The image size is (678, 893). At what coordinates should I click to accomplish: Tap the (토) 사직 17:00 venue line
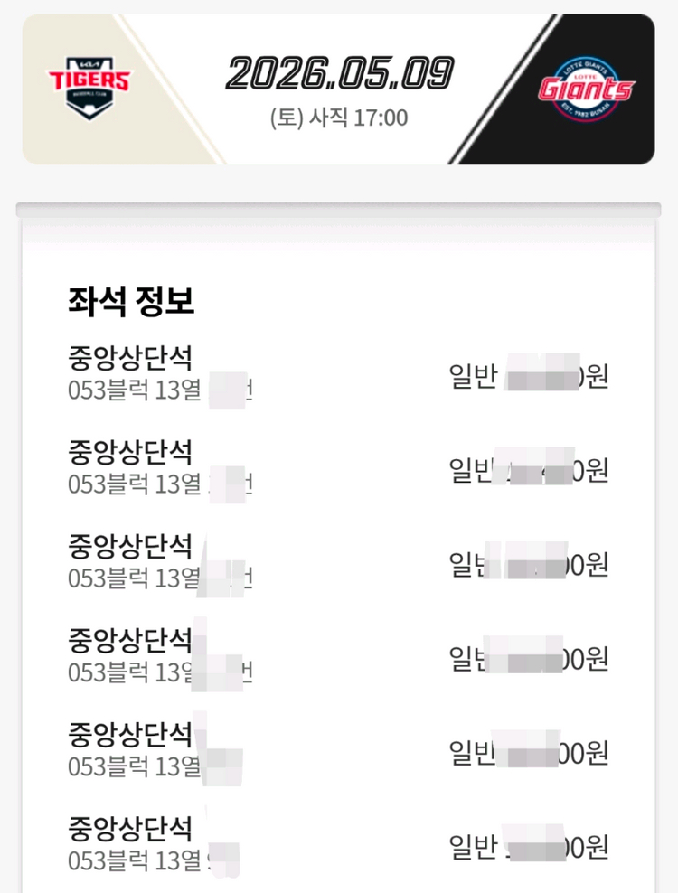pos(339,117)
